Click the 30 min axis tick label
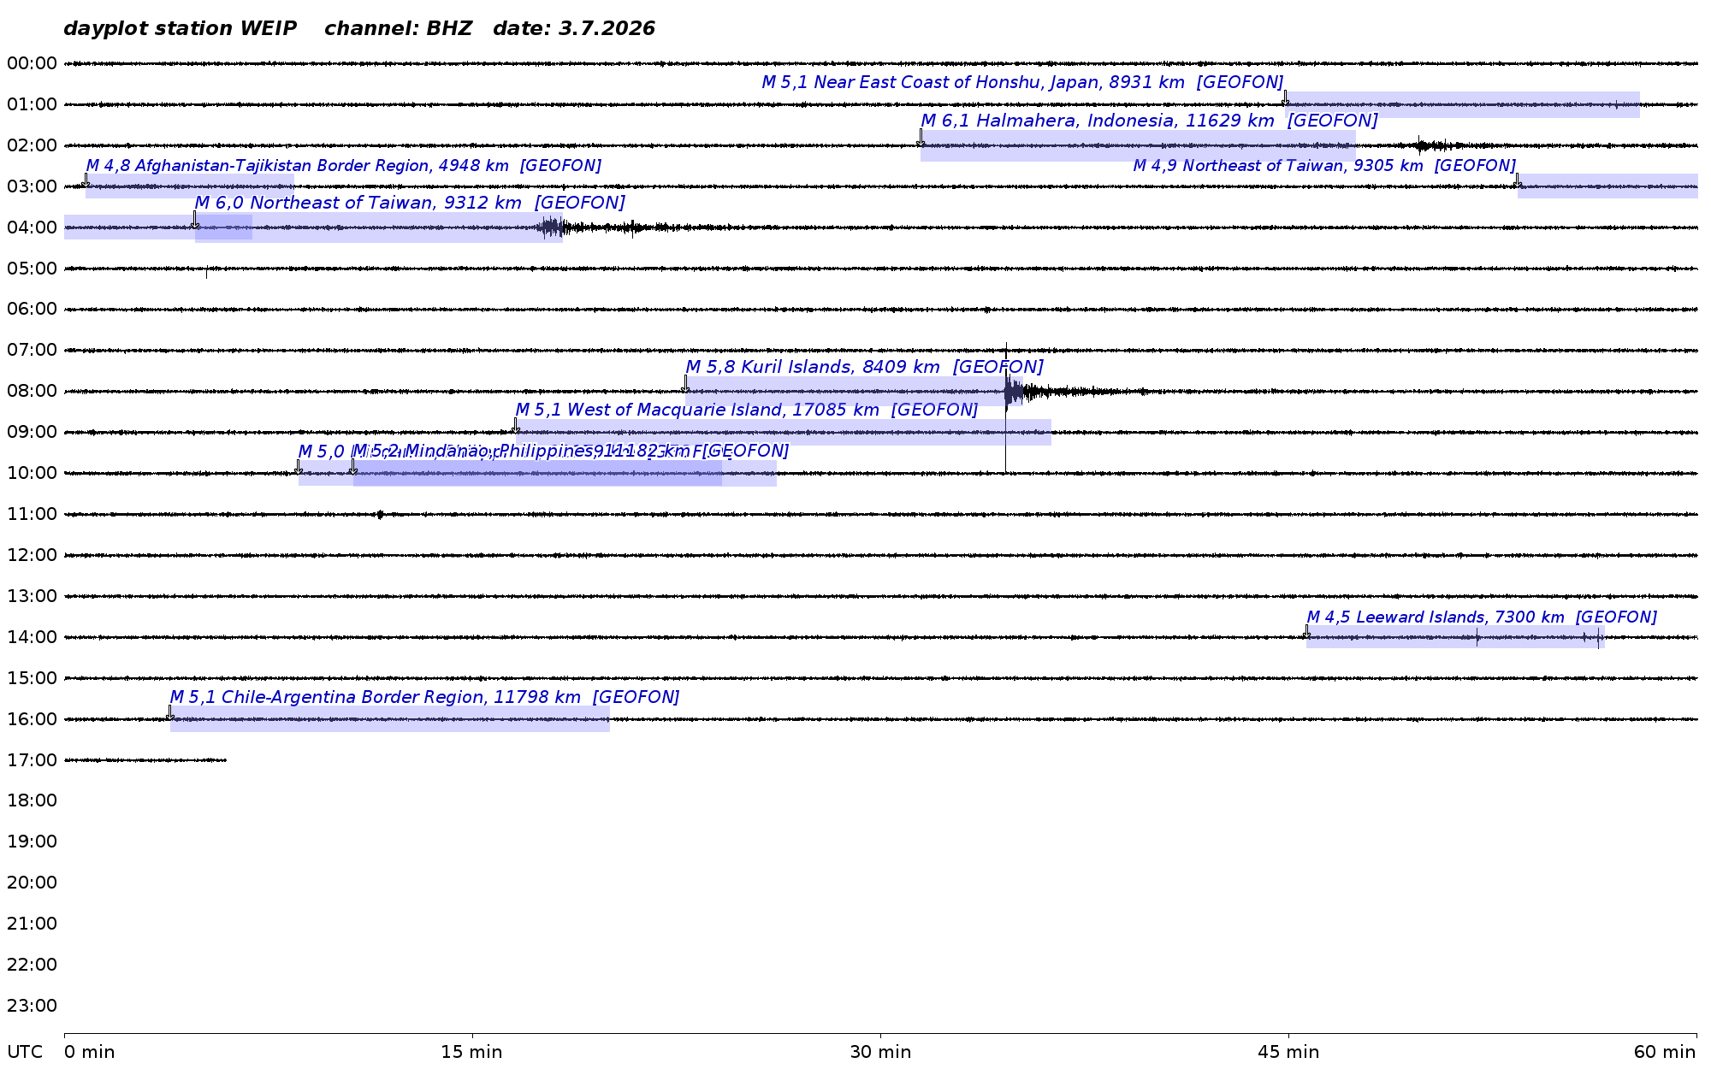Viewport: 1711px width, 1069px height. click(880, 1053)
